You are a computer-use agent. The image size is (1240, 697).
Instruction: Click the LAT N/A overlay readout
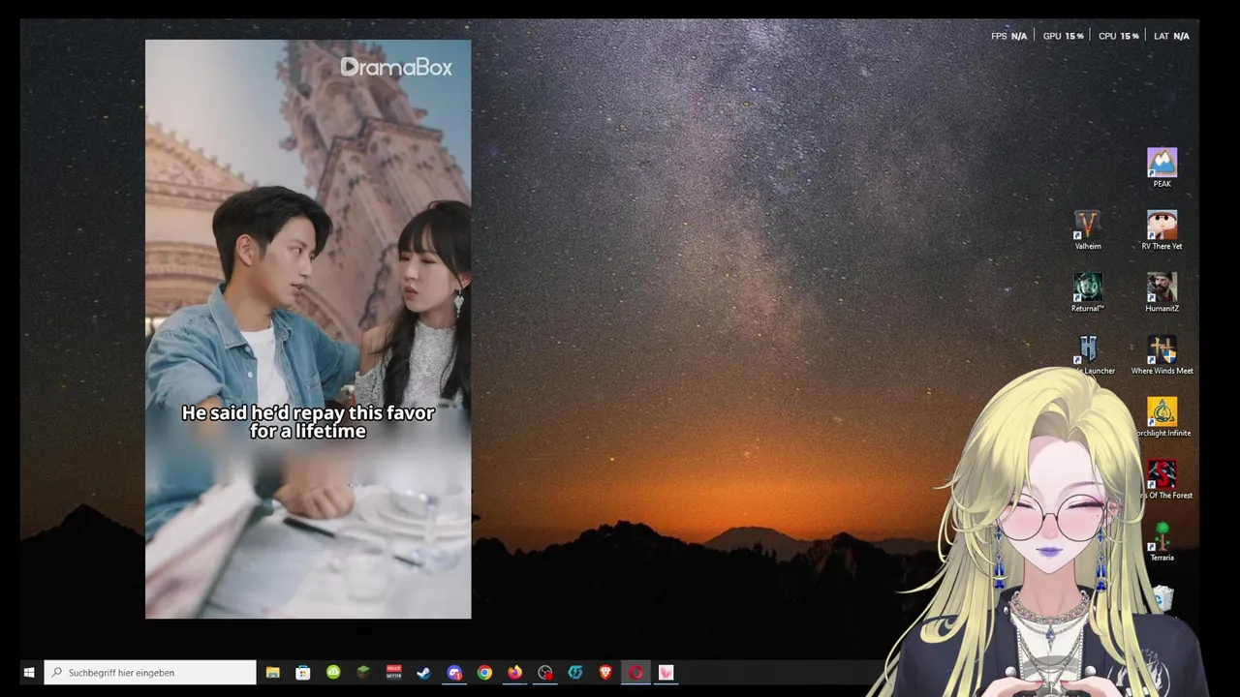(x=1171, y=36)
